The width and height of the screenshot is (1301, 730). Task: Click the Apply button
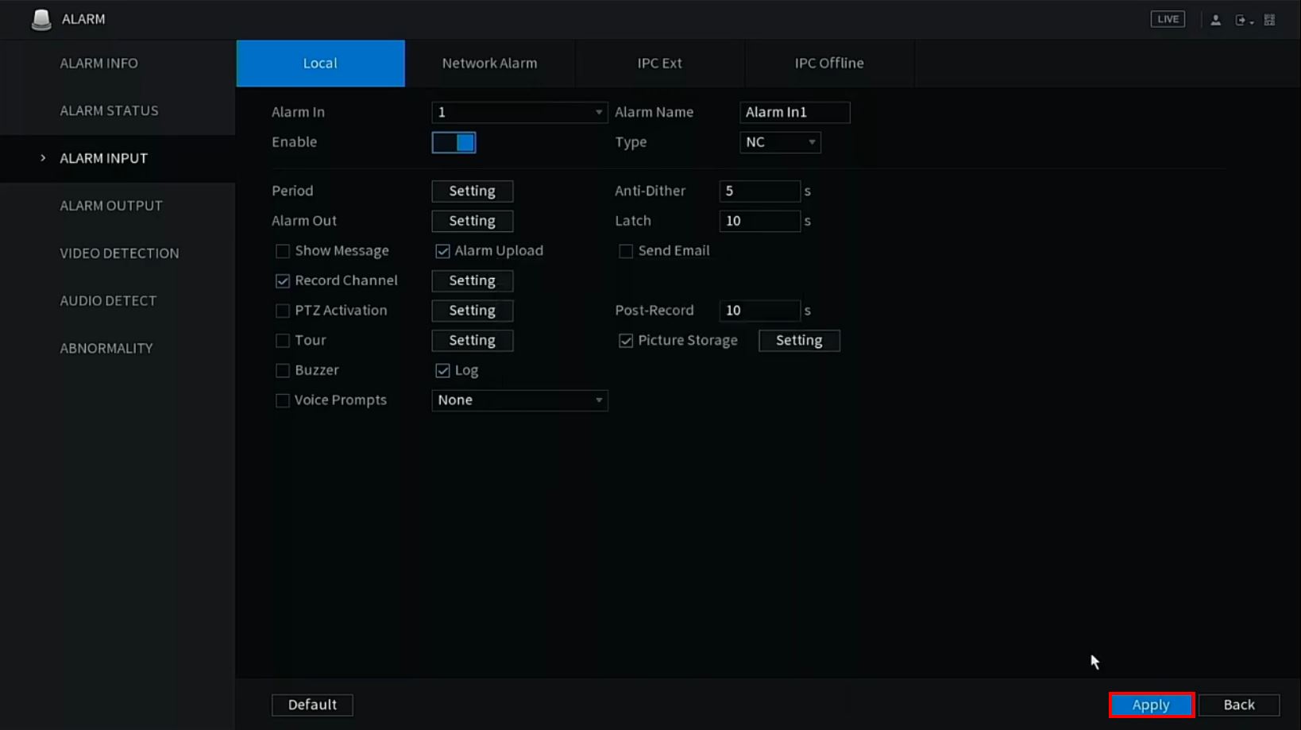[1151, 705]
